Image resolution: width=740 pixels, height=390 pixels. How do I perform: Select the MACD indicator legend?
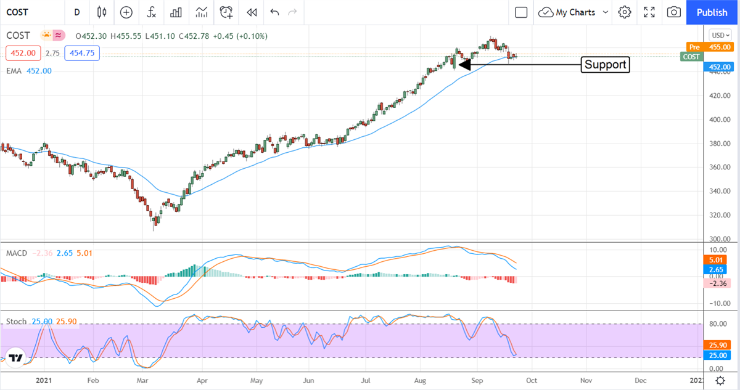point(15,253)
